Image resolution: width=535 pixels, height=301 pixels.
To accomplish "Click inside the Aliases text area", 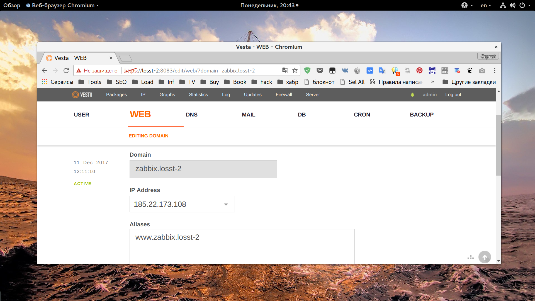I will pyautogui.click(x=242, y=246).
